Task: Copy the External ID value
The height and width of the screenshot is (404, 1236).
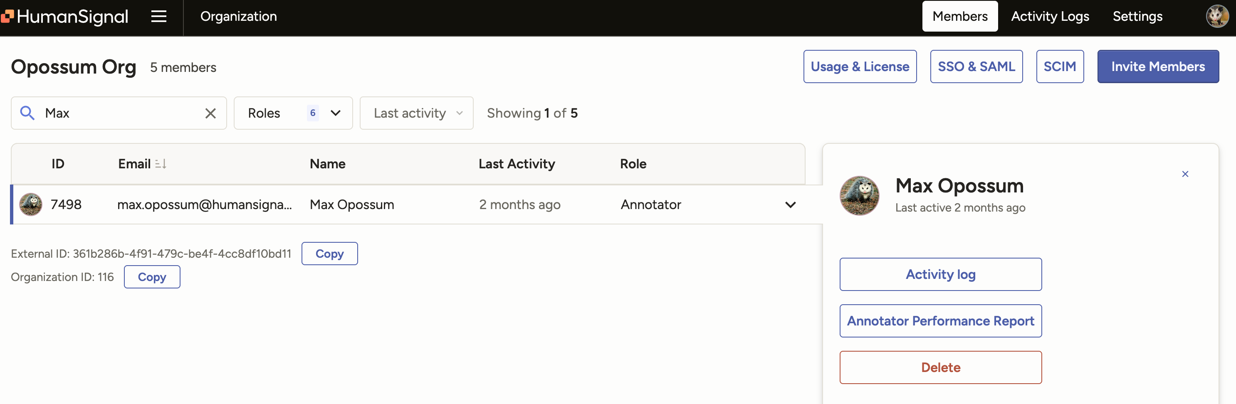Action: click(x=329, y=254)
